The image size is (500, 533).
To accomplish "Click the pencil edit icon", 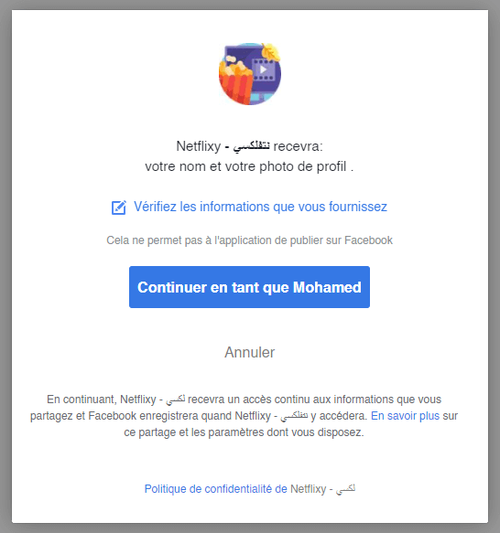I will tap(119, 208).
